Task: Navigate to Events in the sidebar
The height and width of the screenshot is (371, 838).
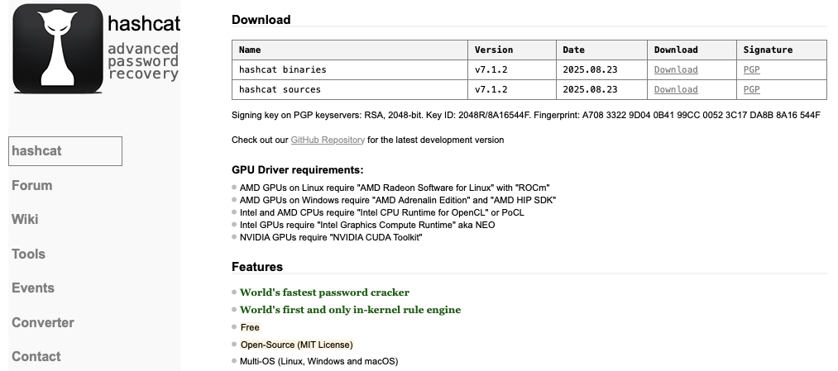Action: point(33,288)
